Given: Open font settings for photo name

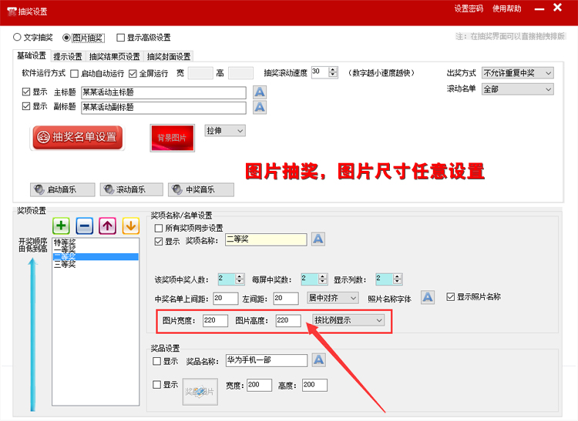Looking at the screenshot, I should (x=431, y=297).
